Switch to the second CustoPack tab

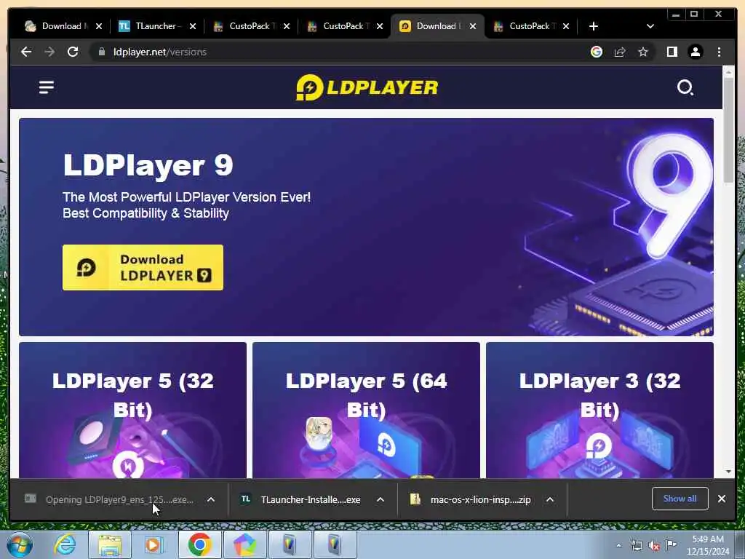[x=339, y=26]
